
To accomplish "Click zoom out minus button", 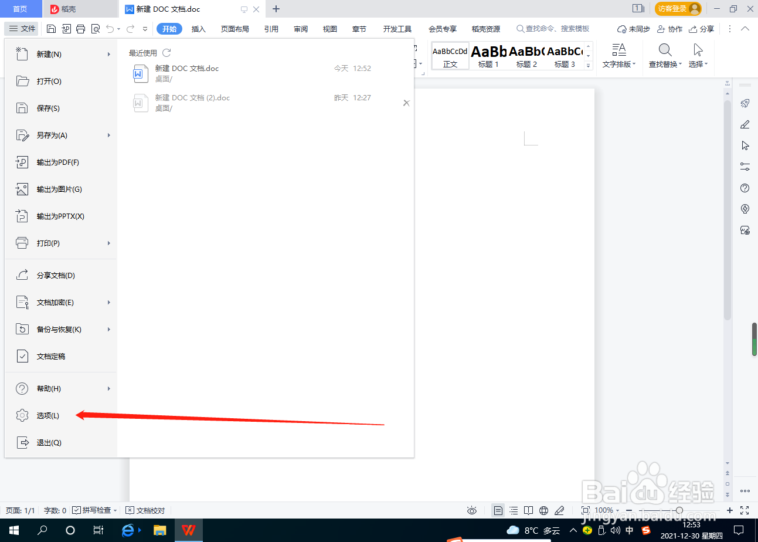I will tap(630, 510).
